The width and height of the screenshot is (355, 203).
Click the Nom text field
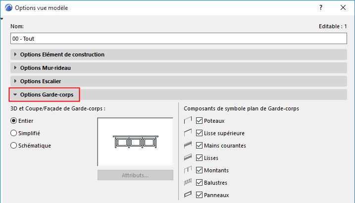tap(178, 38)
